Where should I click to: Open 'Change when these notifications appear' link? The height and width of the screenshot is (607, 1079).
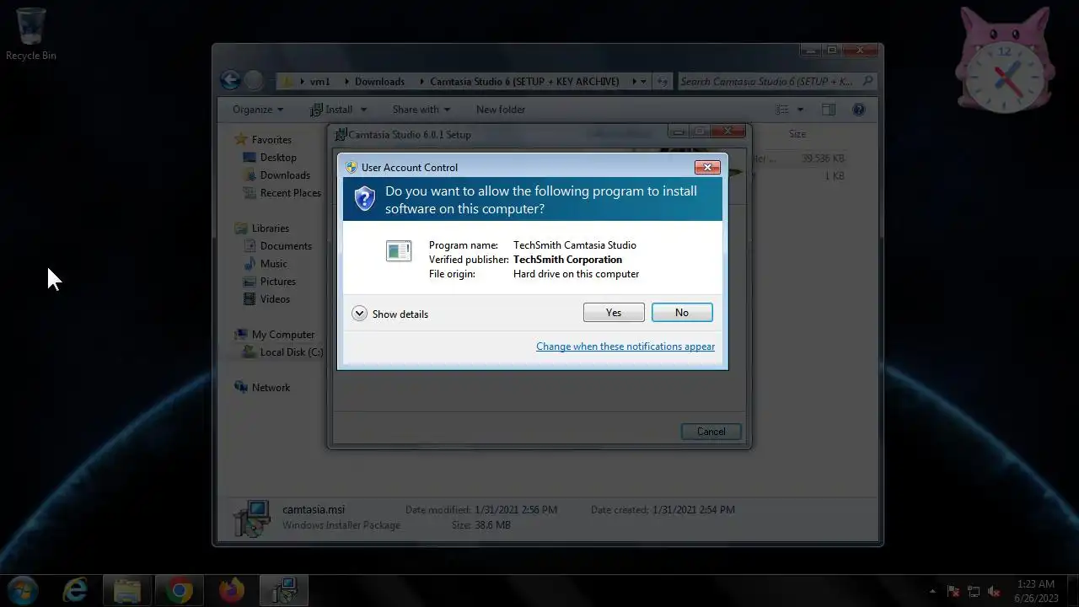(x=625, y=346)
